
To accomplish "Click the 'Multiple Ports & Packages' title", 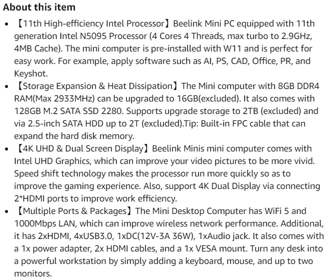I will tap(74, 211).
